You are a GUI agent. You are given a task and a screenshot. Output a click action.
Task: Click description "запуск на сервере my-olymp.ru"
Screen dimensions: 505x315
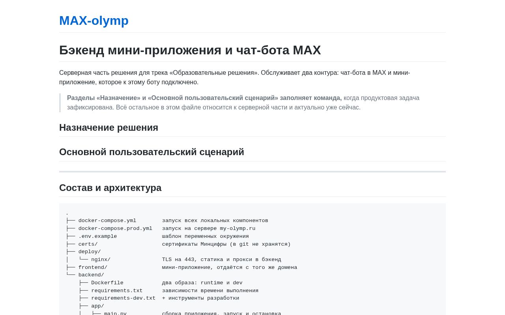pyautogui.click(x=209, y=228)
